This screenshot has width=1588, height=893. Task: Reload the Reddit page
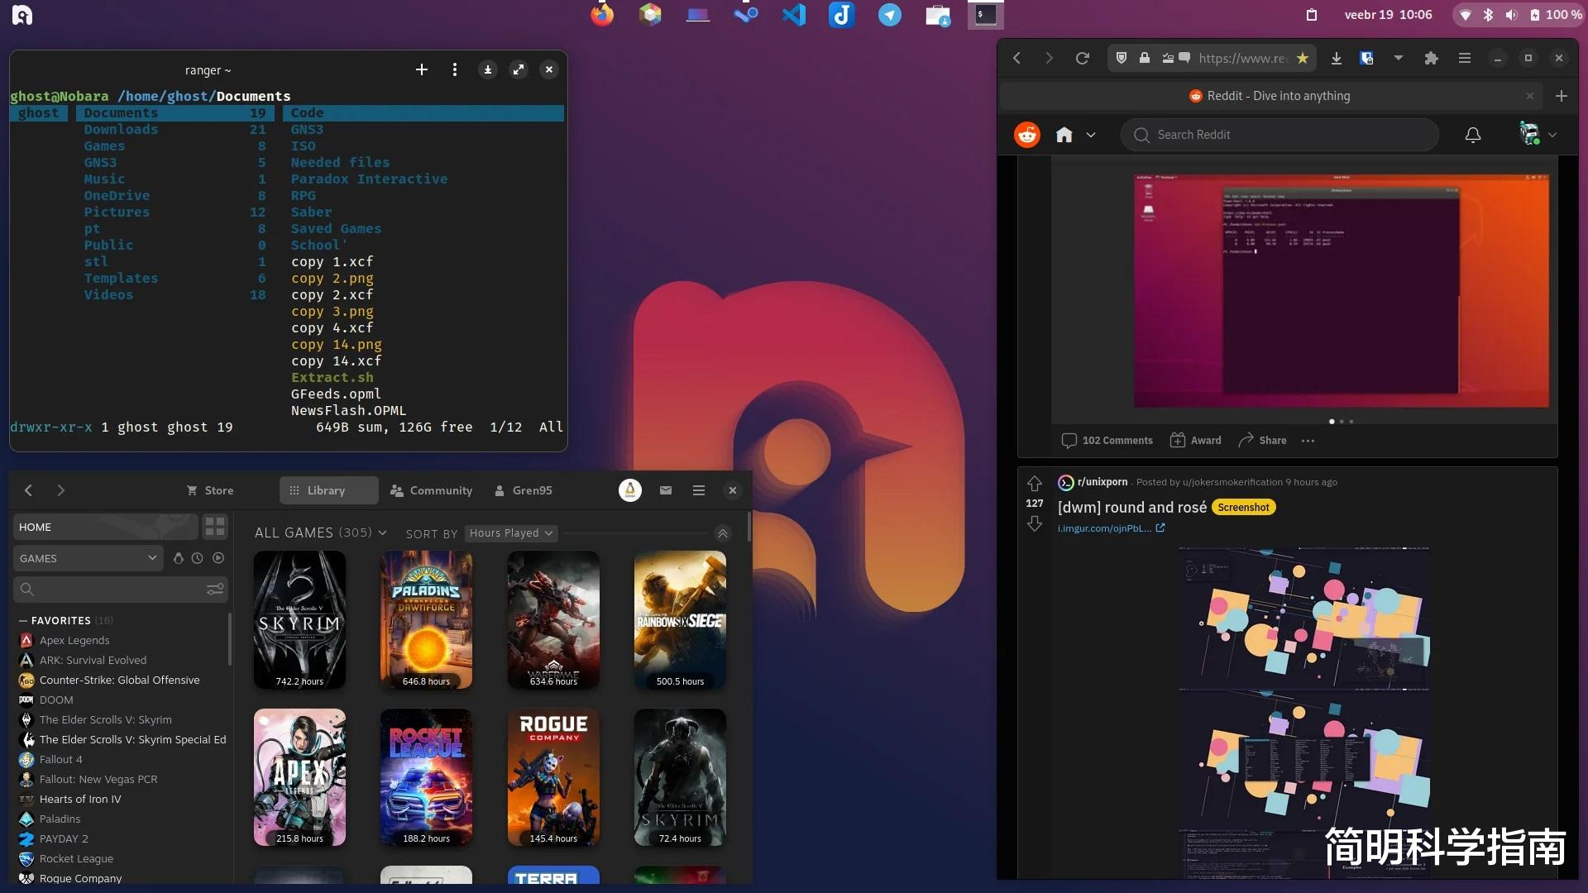pos(1082,58)
